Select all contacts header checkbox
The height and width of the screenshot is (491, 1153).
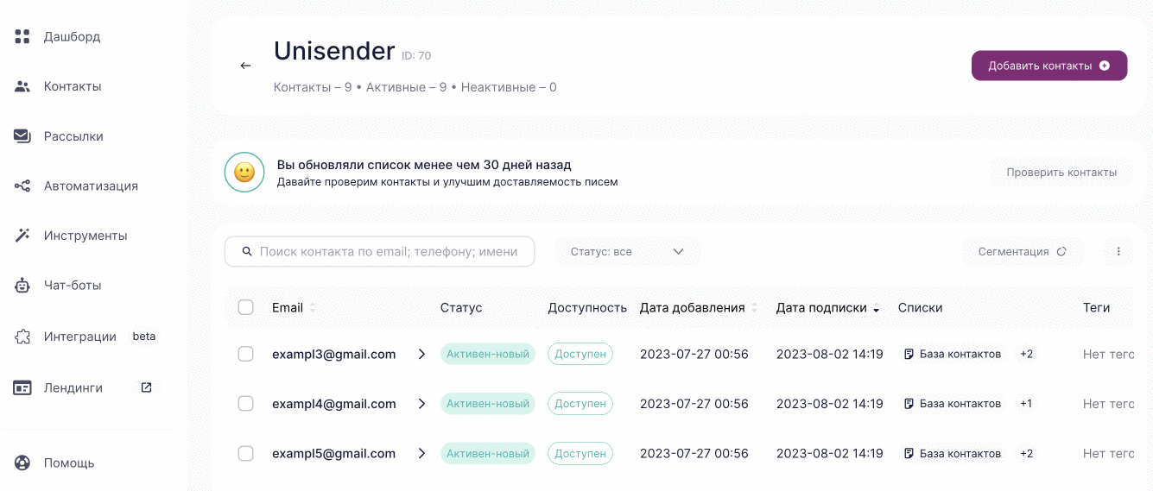coord(245,307)
